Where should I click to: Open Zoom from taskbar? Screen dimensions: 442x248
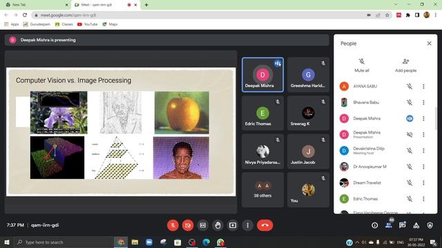(149, 242)
